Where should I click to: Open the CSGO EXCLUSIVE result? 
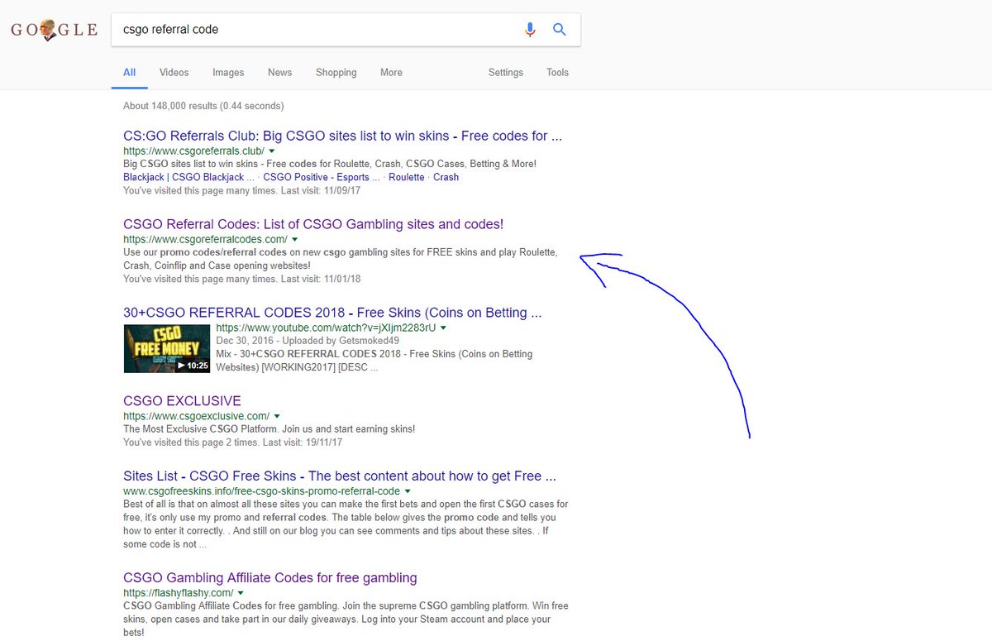point(182,401)
